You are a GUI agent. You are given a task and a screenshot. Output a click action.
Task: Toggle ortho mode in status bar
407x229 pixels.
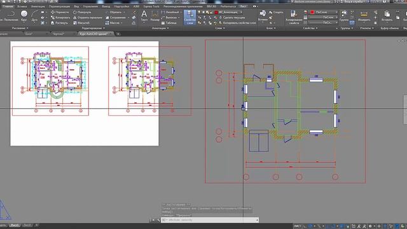coord(305,226)
